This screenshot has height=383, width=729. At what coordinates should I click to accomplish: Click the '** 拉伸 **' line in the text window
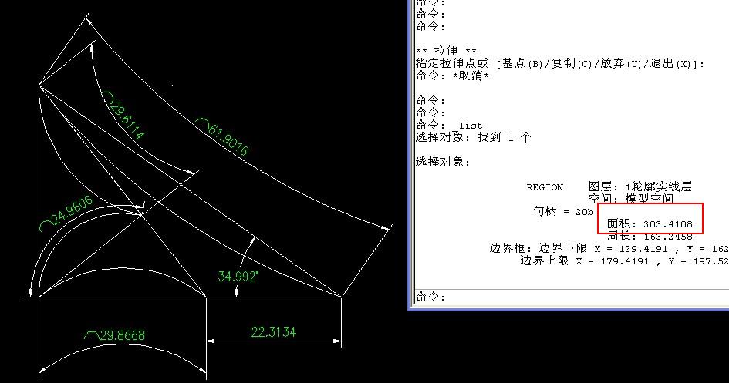pos(446,51)
